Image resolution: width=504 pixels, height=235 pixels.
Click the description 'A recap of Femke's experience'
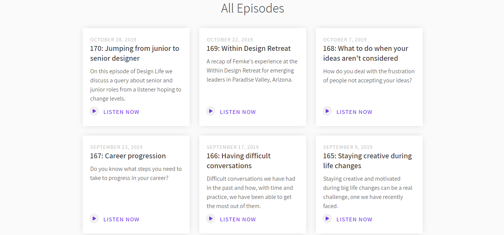(252, 71)
